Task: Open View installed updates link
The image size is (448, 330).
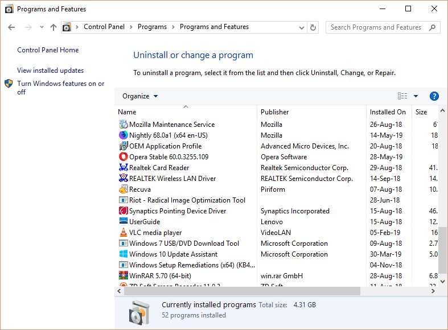Action: (50, 71)
